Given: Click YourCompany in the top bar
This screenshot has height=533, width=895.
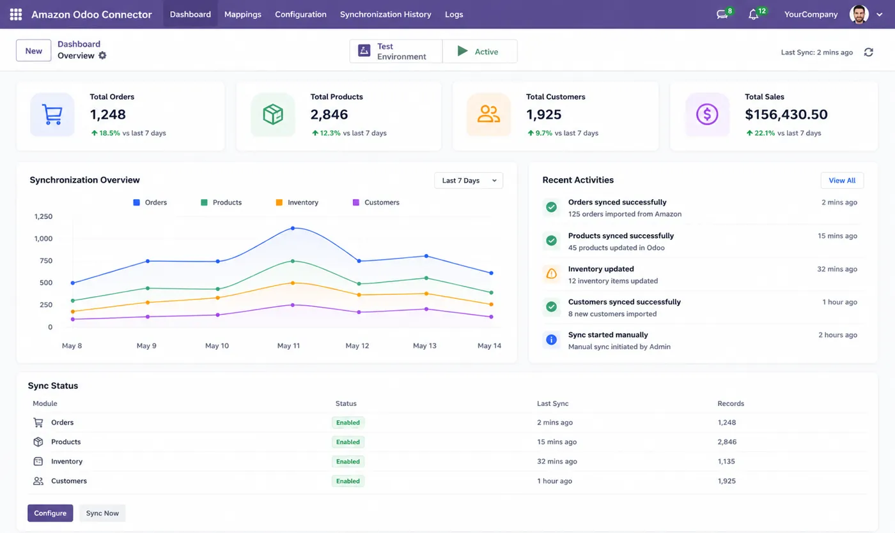Looking at the screenshot, I should (811, 15).
